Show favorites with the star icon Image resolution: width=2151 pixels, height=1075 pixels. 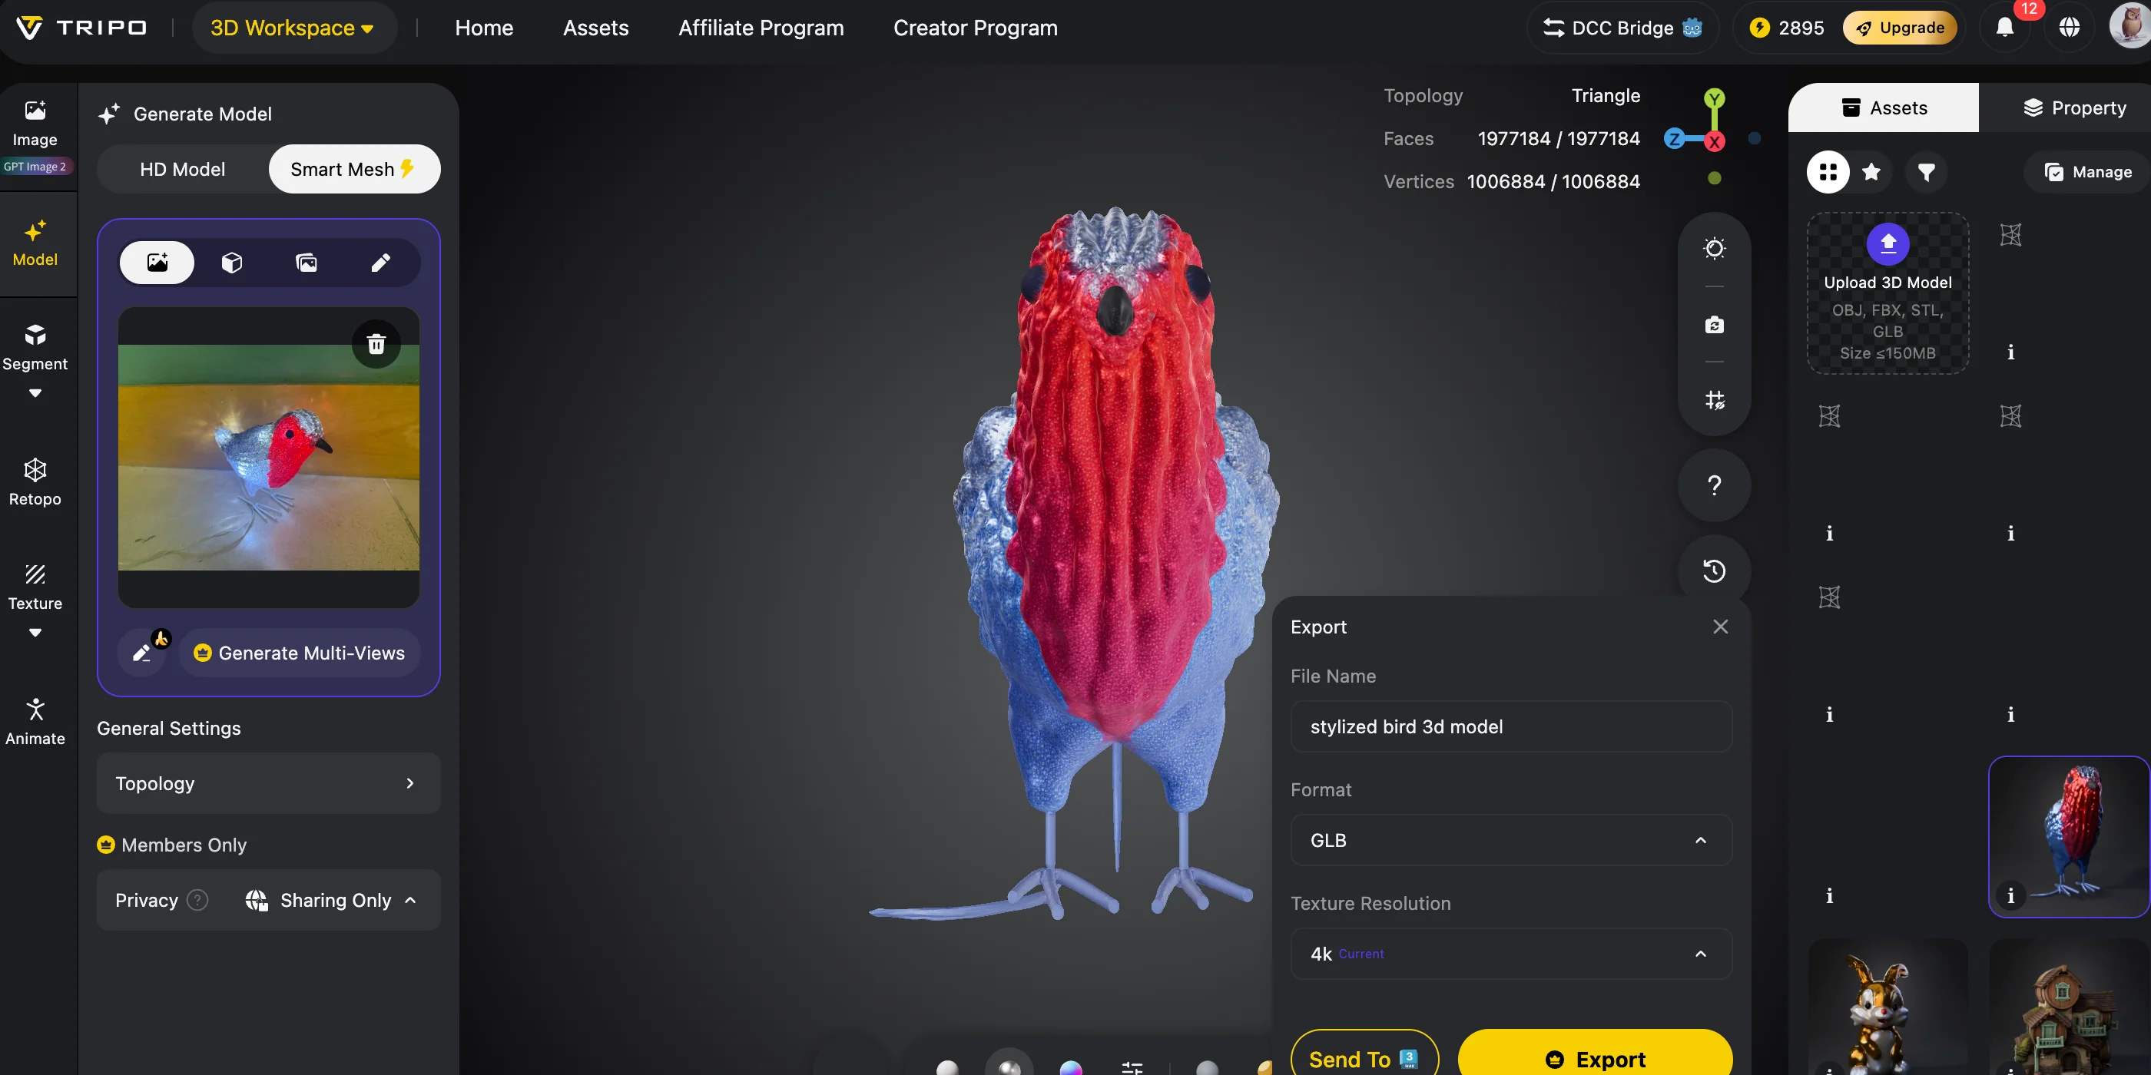click(1871, 172)
